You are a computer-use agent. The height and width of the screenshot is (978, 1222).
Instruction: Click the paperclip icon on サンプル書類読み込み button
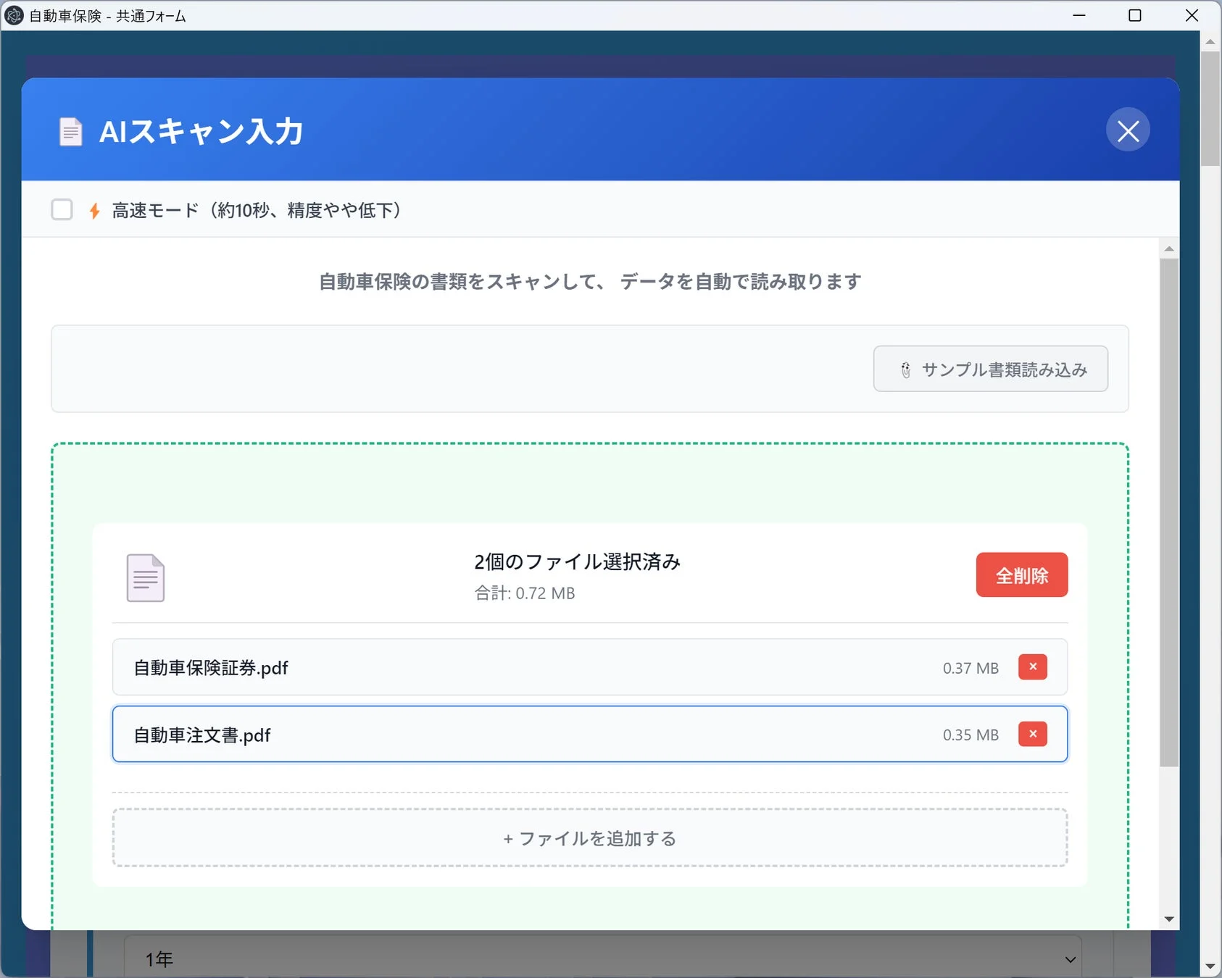(x=907, y=369)
